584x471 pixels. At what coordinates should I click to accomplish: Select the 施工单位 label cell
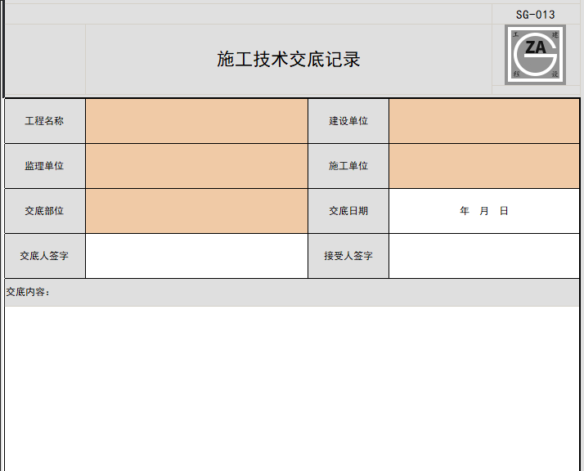point(348,166)
